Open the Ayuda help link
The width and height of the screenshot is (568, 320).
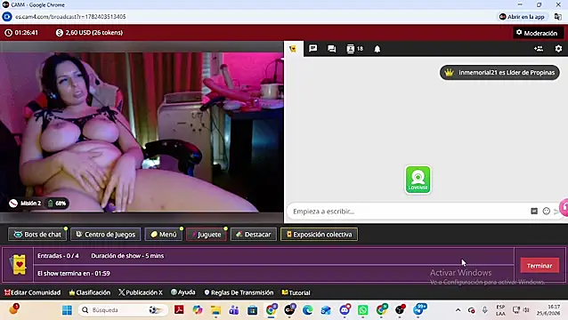[183, 292]
